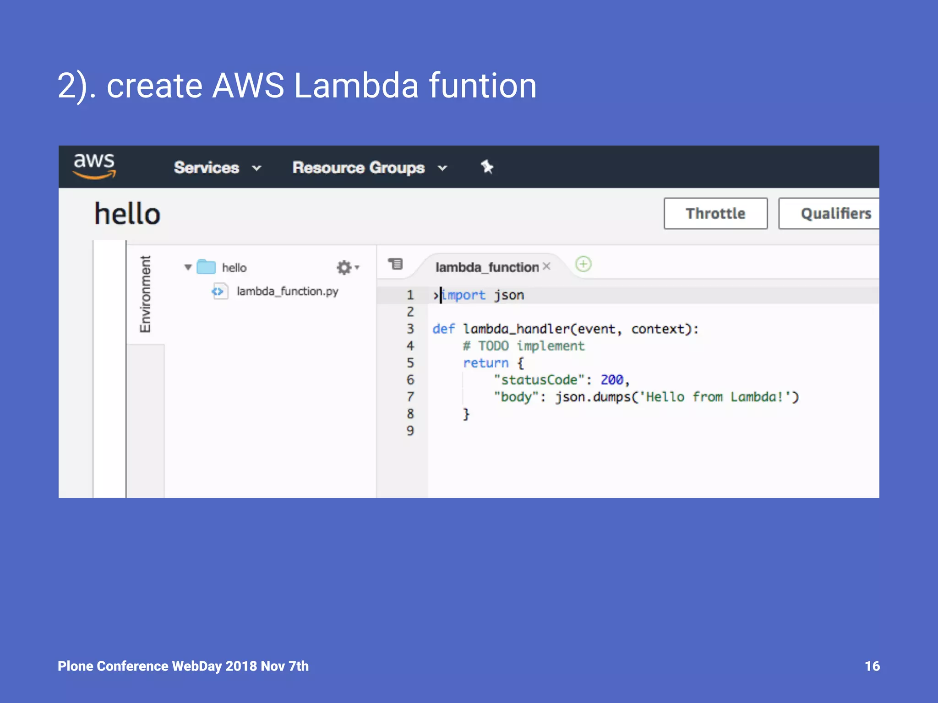Screen dimensions: 938x703
Task: Open the Qualifiers button
Action: coord(829,213)
